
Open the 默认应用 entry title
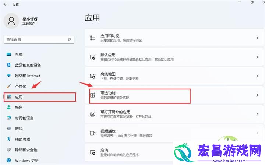coord(108,55)
